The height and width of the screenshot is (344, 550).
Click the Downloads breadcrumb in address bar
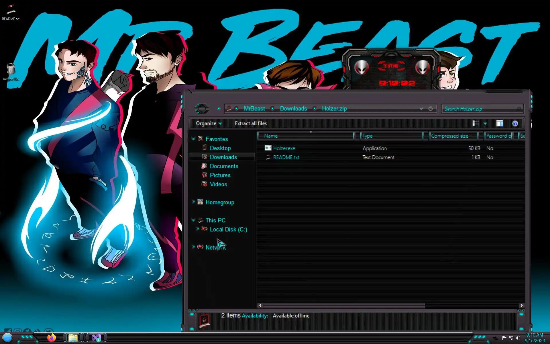[293, 109]
